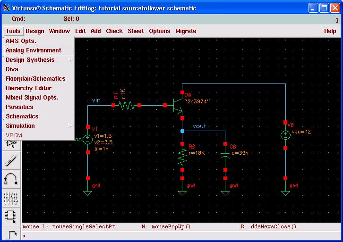Open the Options menu
The height and width of the screenshot is (242, 343).
point(159,31)
